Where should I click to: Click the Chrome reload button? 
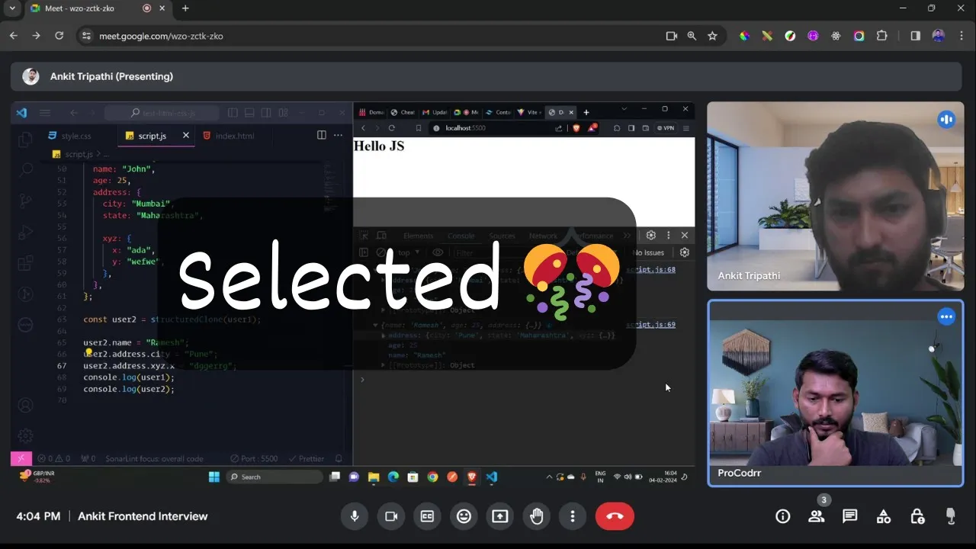[59, 36]
